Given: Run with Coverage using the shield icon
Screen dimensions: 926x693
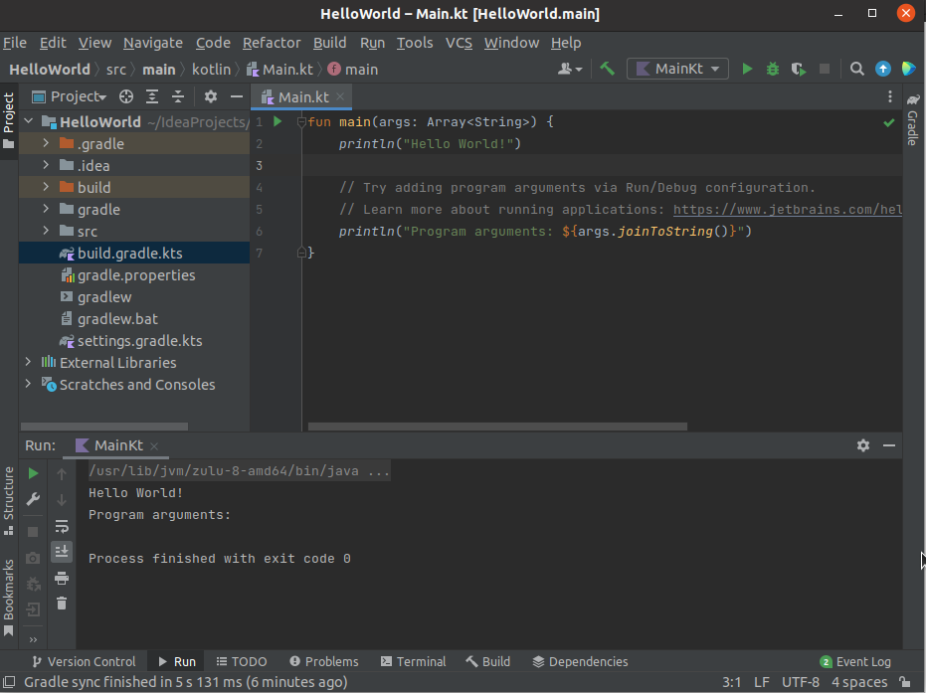Looking at the screenshot, I should 798,69.
